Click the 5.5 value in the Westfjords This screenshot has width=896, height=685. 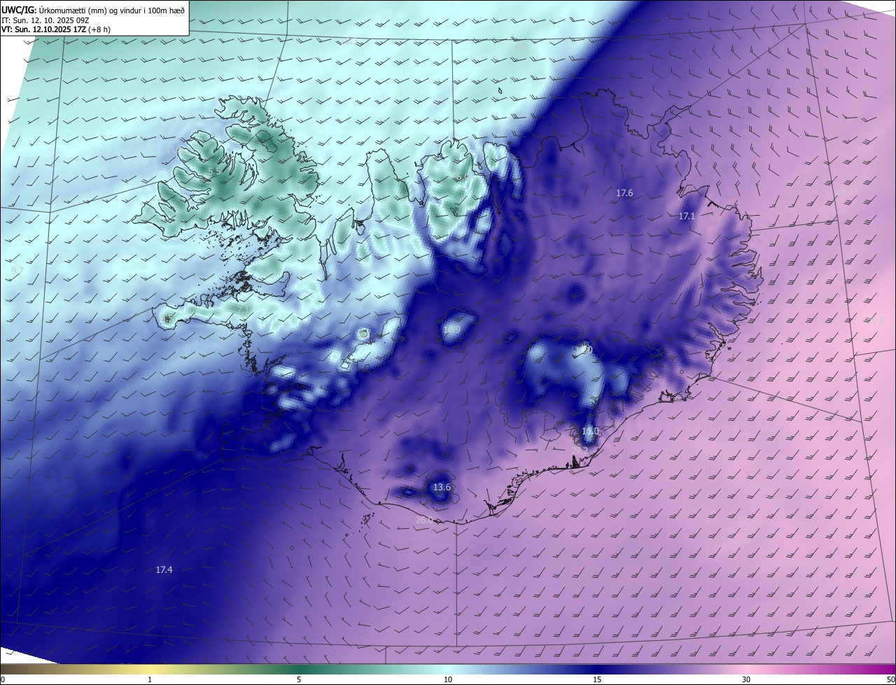pos(214,171)
